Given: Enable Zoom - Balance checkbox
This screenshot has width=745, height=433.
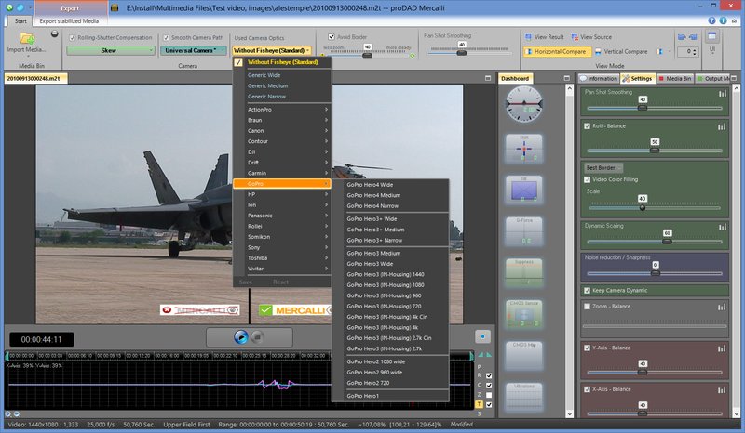Looking at the screenshot, I should click(588, 307).
